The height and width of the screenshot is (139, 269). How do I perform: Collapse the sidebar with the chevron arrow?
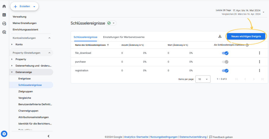(x=48, y=136)
